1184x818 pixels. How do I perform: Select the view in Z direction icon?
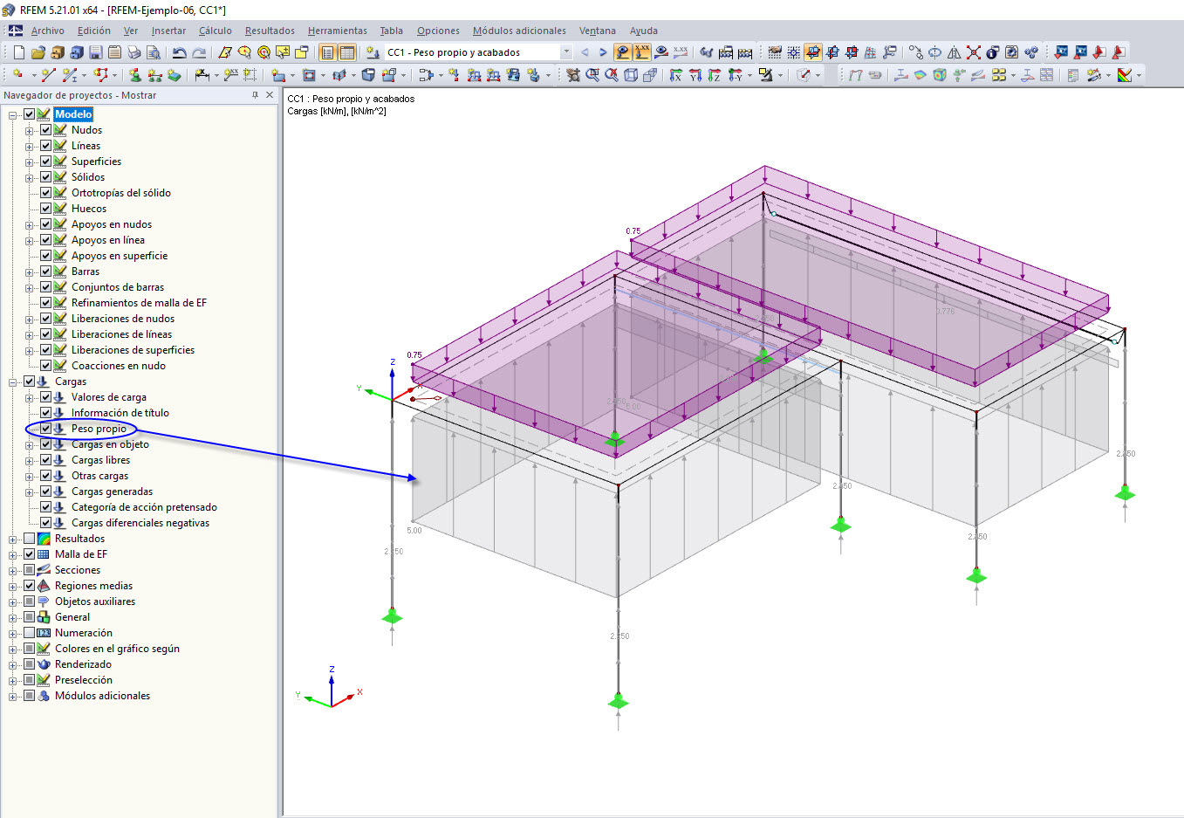point(715,75)
